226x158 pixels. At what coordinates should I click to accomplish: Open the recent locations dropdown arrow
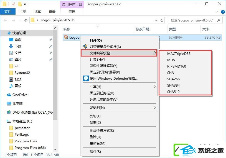click(x=20, y=20)
